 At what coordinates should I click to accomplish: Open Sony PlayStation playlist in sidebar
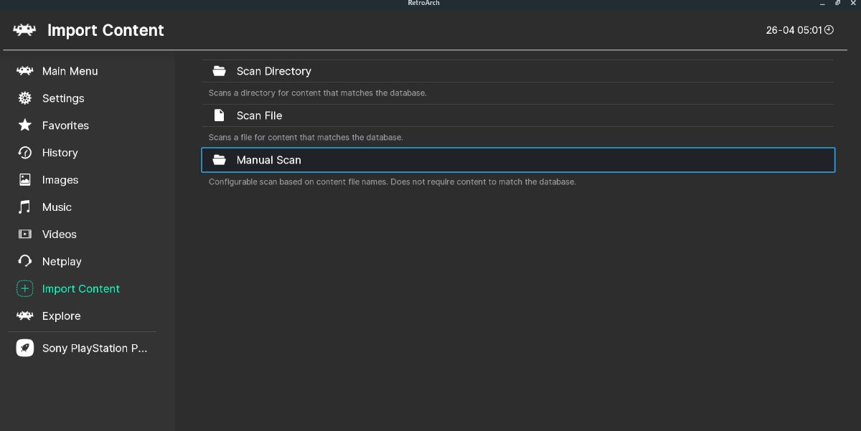point(94,349)
